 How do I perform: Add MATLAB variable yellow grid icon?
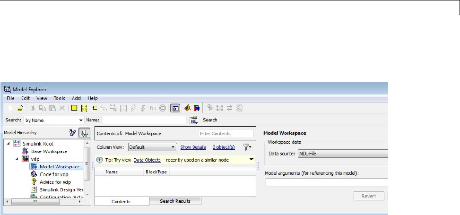[75, 108]
